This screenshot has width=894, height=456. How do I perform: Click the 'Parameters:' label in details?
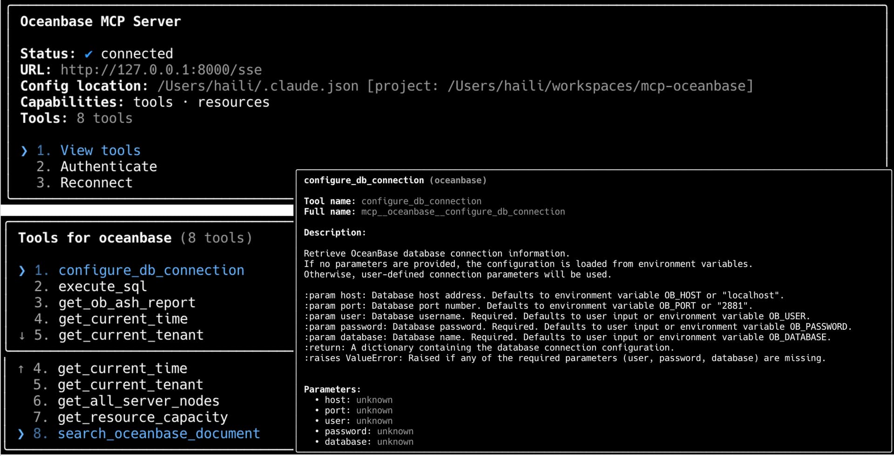332,389
